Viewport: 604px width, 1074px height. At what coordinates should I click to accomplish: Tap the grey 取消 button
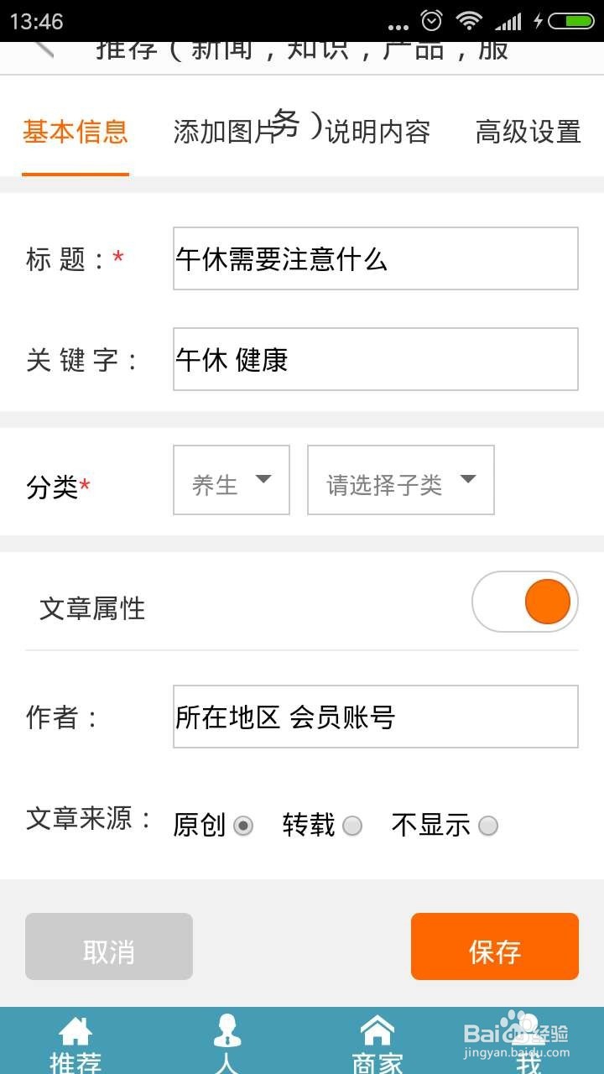click(x=109, y=946)
